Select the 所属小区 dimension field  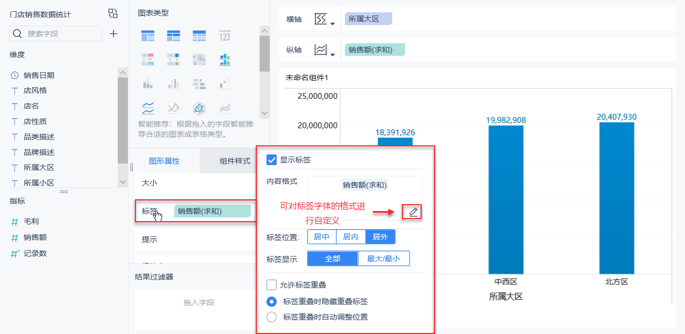tap(39, 183)
